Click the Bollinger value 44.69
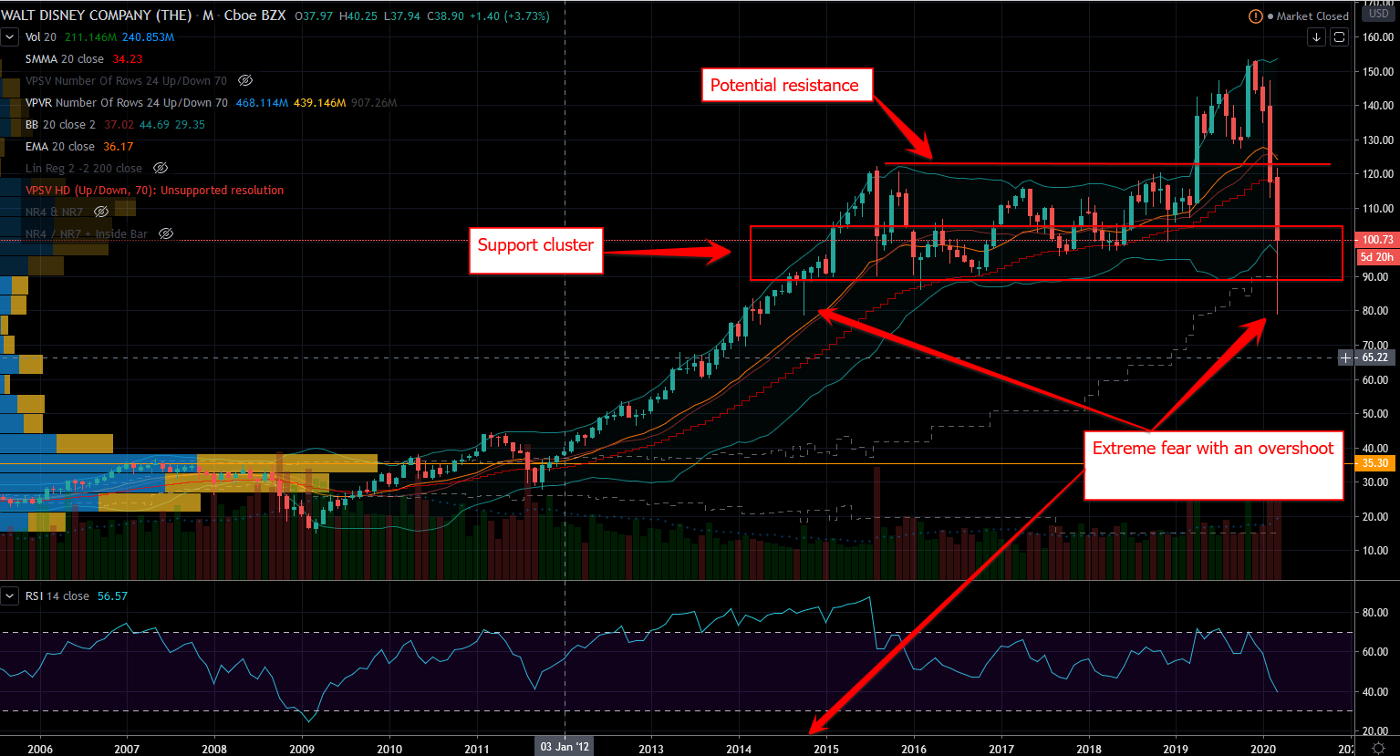Image resolution: width=1400 pixels, height=756 pixels. 154,125
